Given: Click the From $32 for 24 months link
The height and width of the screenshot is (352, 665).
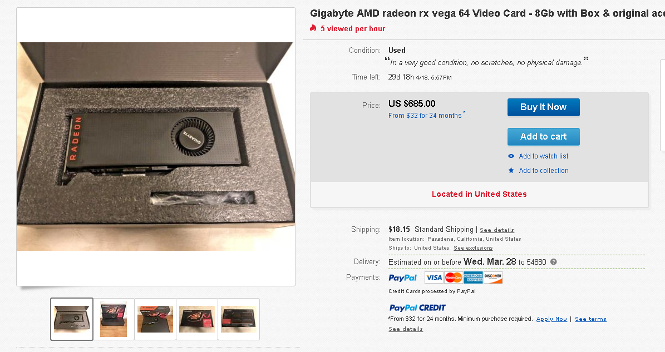Looking at the screenshot, I should pos(425,115).
